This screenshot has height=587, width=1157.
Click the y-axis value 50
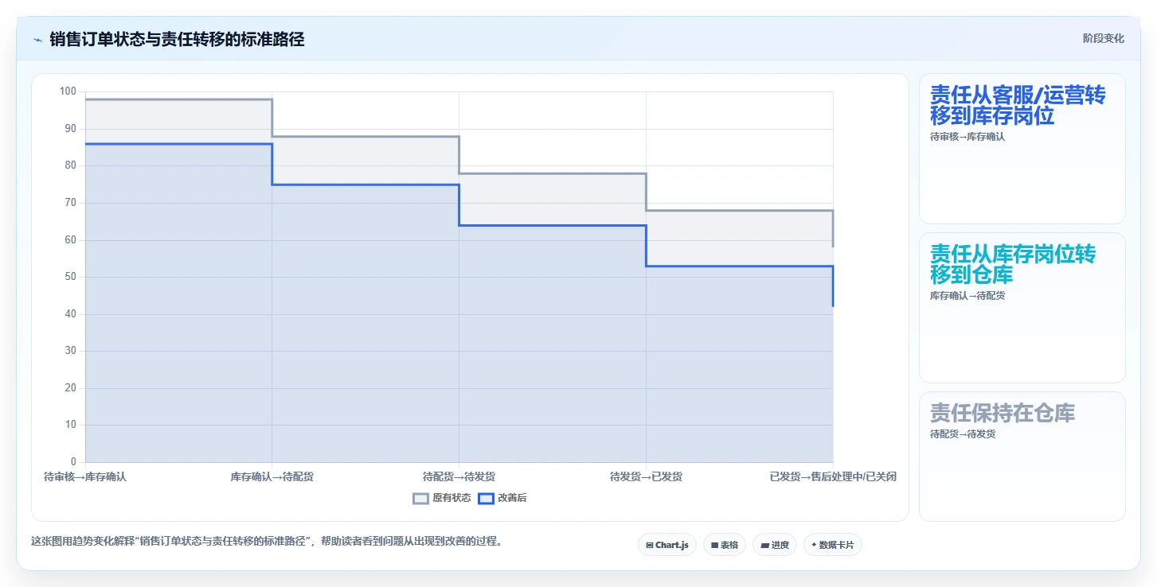(x=71, y=277)
